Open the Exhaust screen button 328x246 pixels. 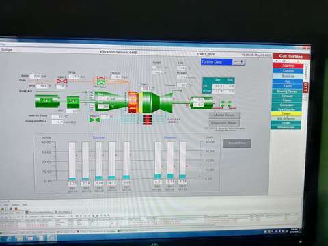[x=287, y=96]
